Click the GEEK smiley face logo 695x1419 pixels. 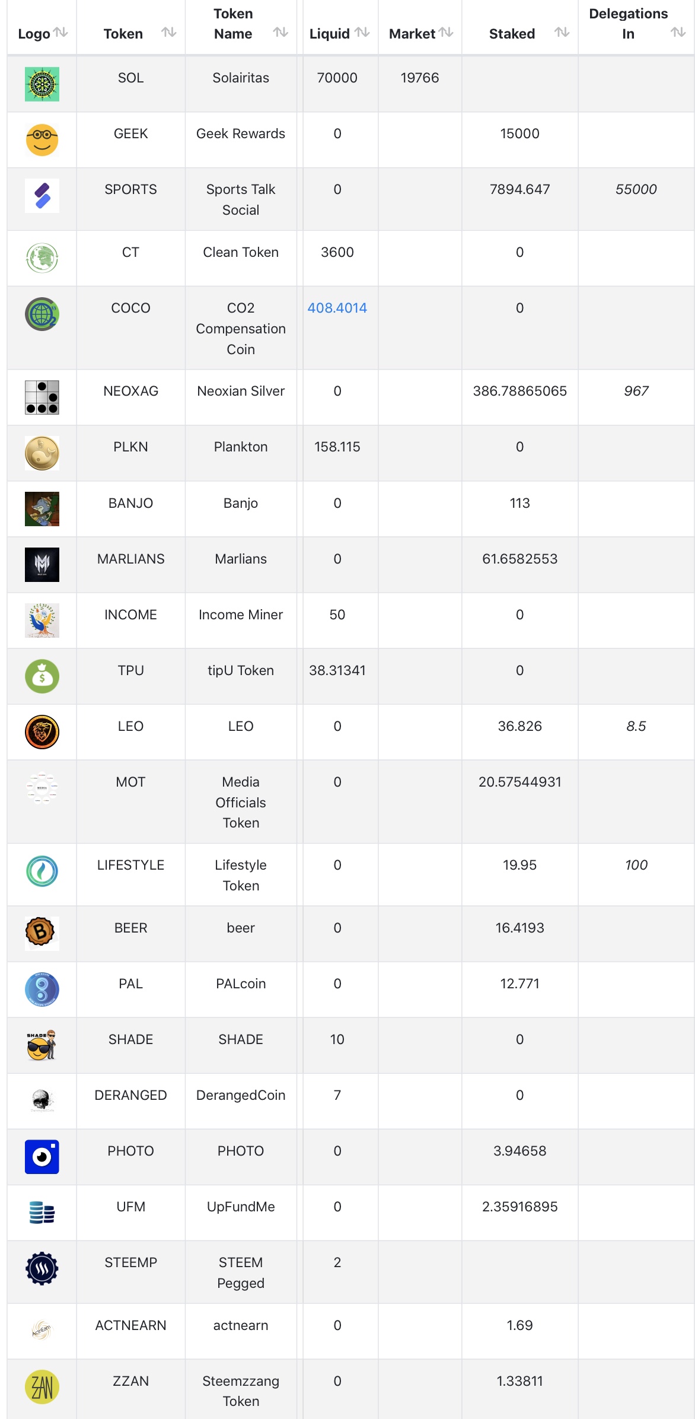coord(42,140)
